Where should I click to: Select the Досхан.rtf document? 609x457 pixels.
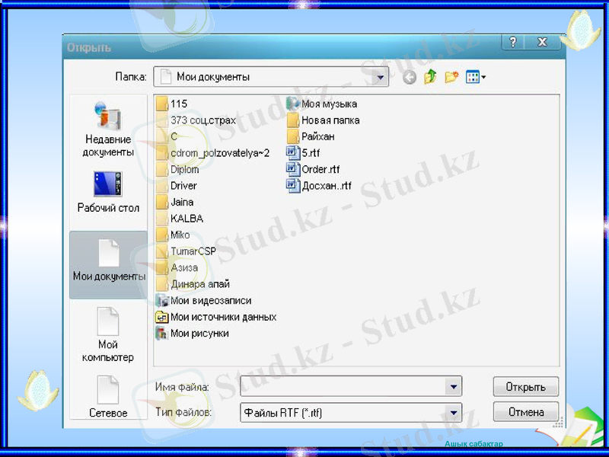coord(325,185)
